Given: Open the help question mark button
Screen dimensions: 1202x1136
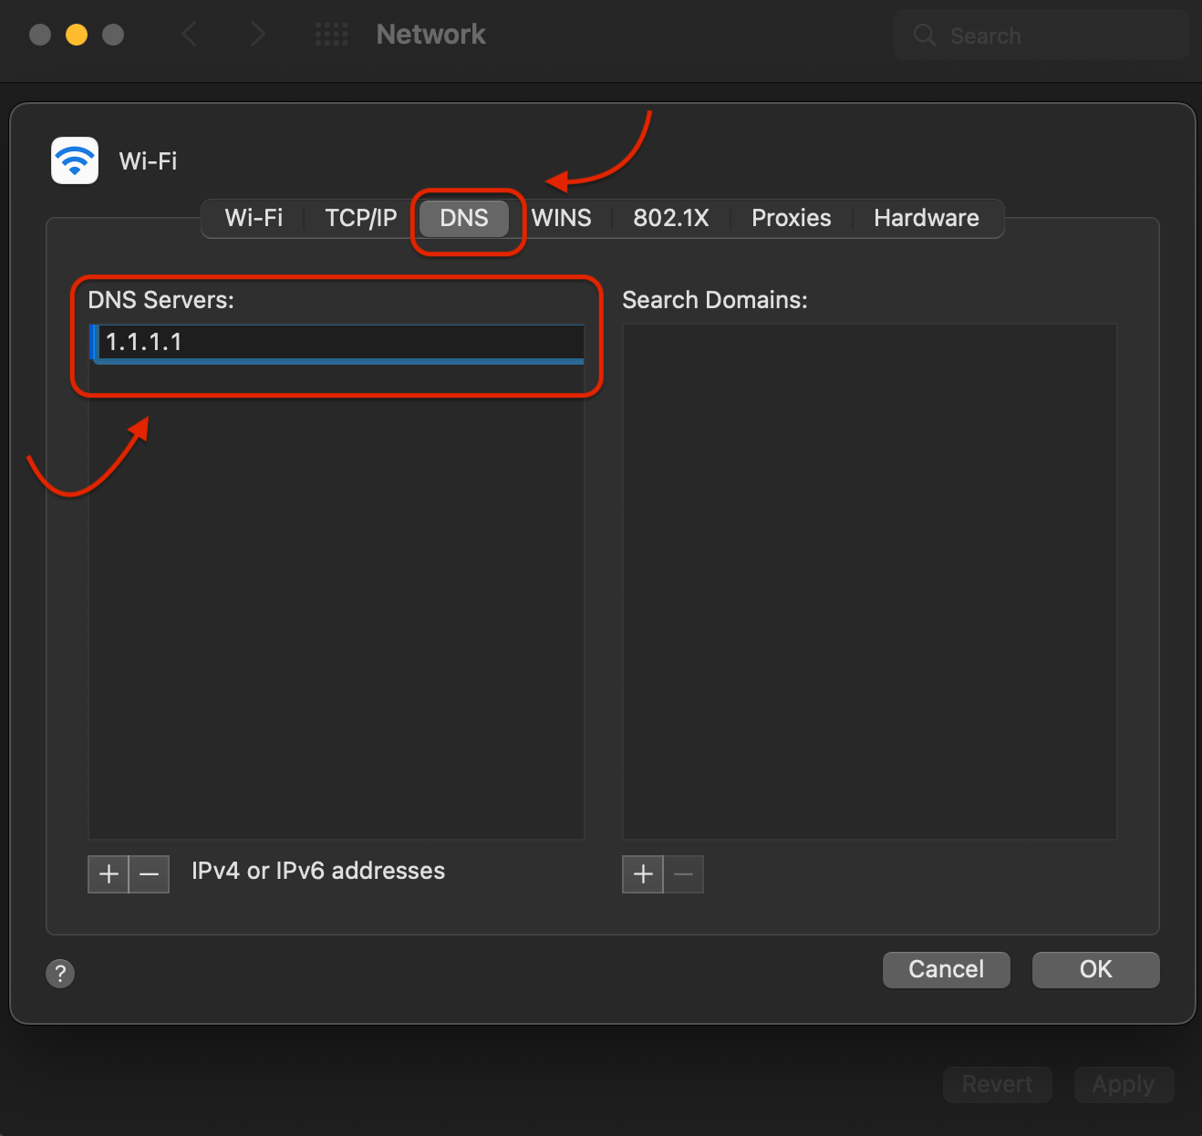Looking at the screenshot, I should 60,973.
